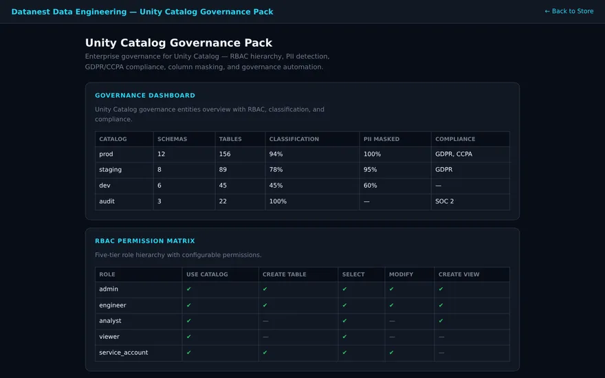Click admin's Use Catalog checkmark
The height and width of the screenshot is (378, 605).
tap(188, 289)
